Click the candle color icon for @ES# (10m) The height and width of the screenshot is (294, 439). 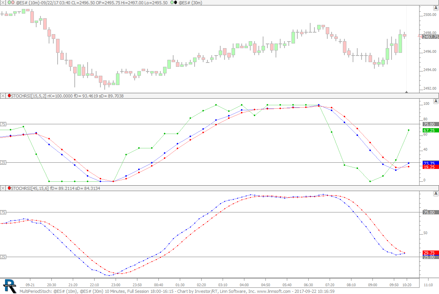[11, 2]
